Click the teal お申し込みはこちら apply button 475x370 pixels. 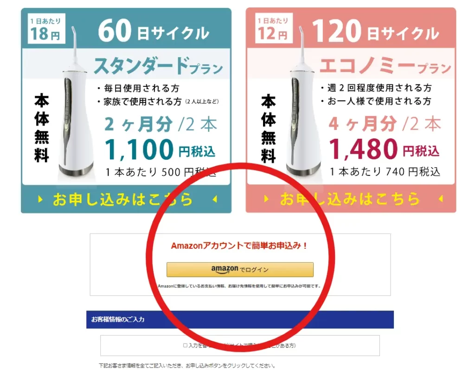tap(126, 199)
